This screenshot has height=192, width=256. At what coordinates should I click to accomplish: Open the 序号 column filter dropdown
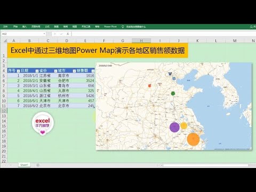pyautogui.click(x=18, y=71)
